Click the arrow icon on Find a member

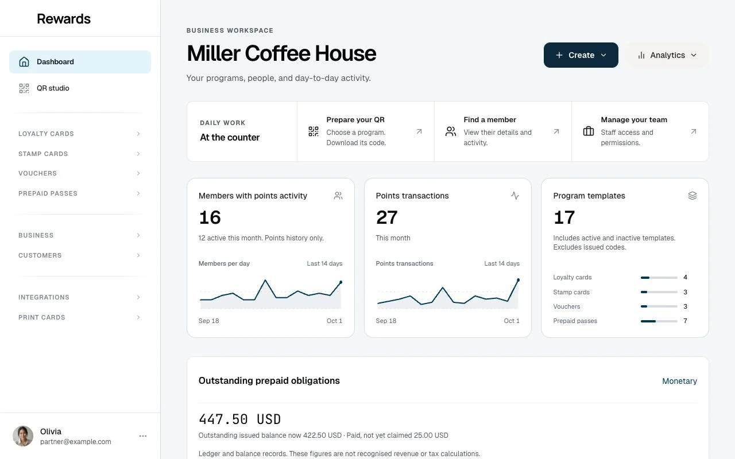pos(556,131)
